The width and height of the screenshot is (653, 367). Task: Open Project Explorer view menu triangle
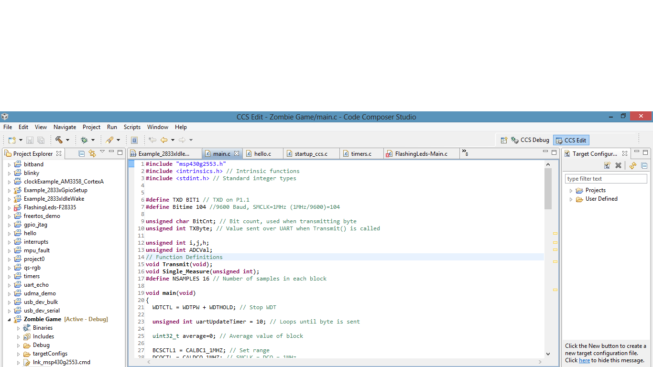click(102, 152)
